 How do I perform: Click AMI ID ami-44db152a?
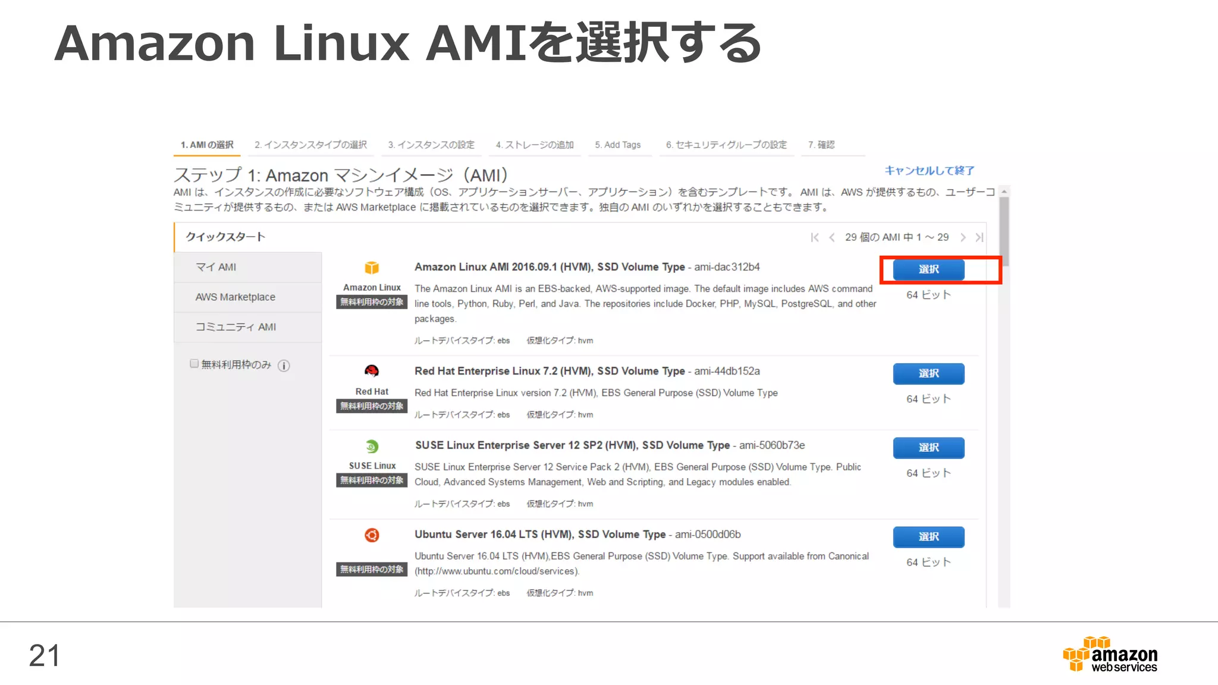point(727,371)
